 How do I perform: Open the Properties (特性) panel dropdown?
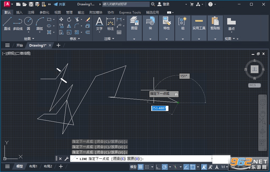tap(166, 39)
